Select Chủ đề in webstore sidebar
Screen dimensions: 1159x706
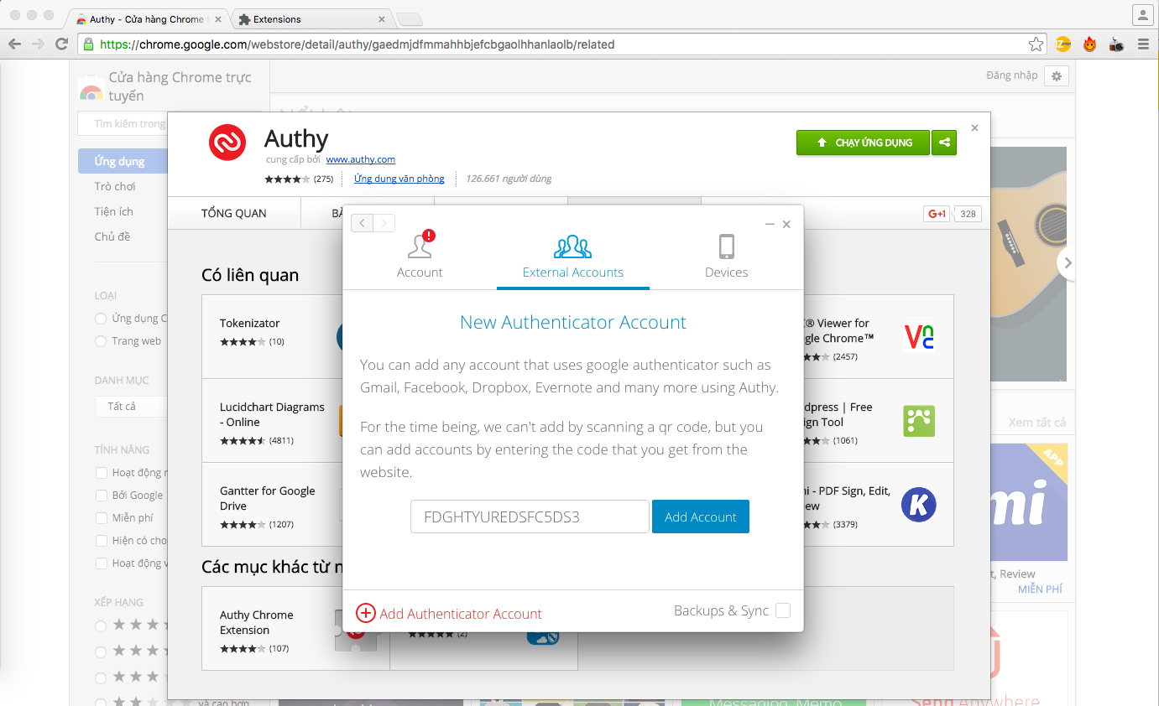click(112, 236)
